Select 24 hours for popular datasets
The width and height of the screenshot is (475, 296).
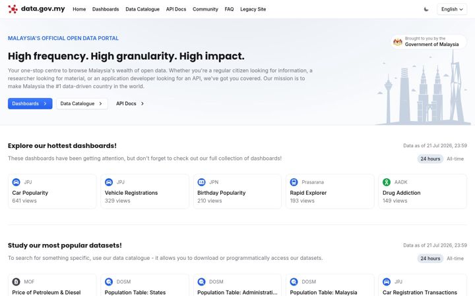coord(430,259)
